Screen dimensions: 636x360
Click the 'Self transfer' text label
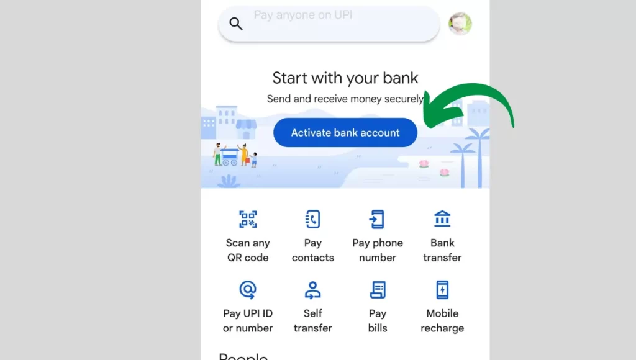313,321
